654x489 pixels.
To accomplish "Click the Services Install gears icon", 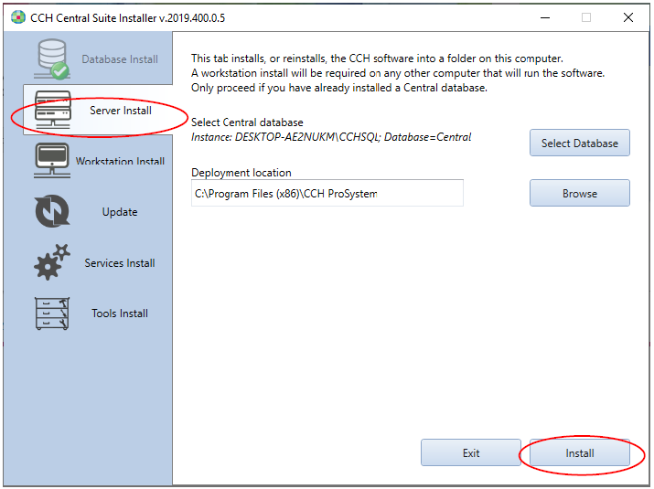I will pos(52,261).
